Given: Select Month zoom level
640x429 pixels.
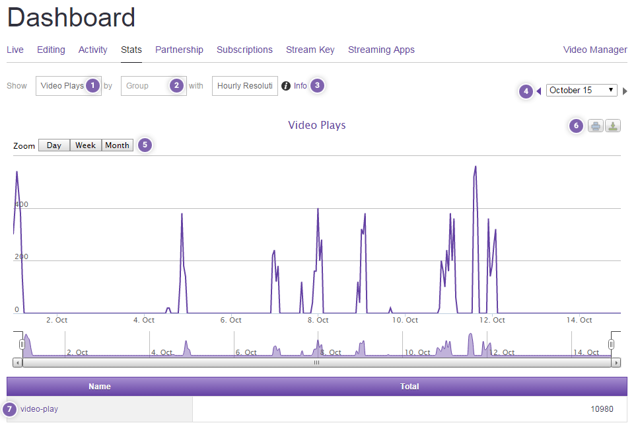Looking at the screenshot, I should coord(117,145).
